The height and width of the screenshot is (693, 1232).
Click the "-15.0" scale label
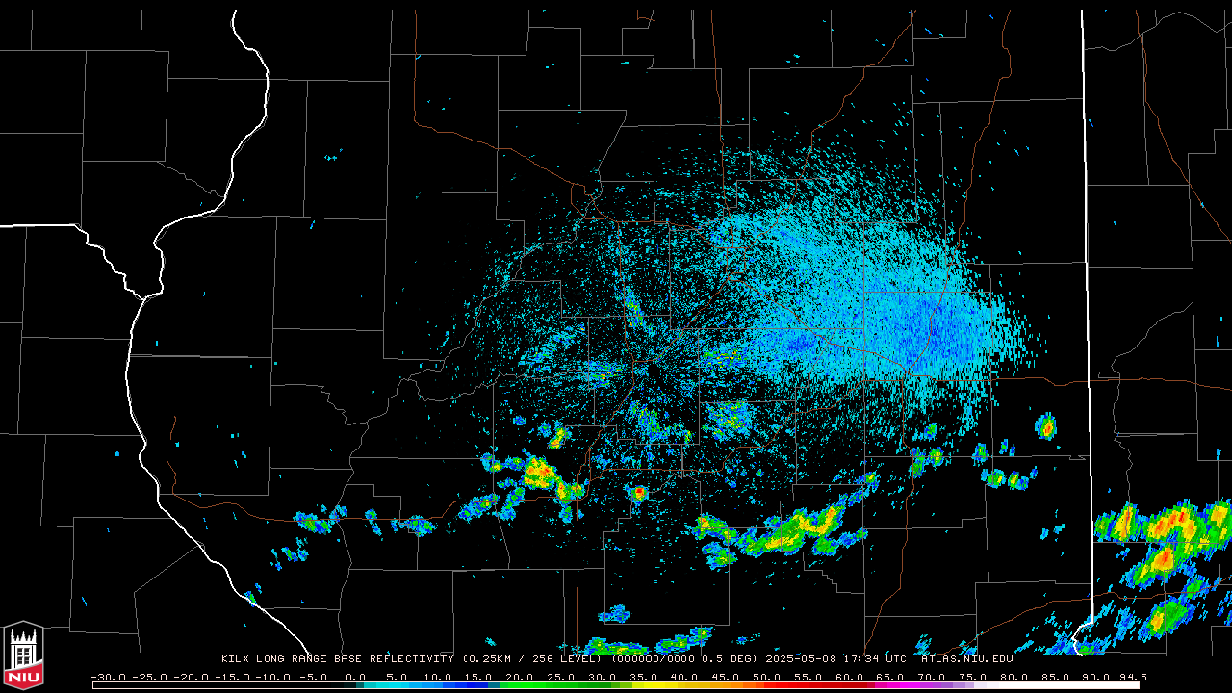click(x=233, y=678)
